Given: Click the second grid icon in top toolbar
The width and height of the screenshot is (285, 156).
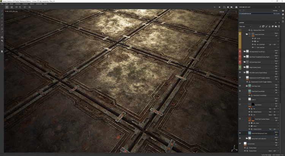Looking at the screenshot, I should (x=12, y=7).
